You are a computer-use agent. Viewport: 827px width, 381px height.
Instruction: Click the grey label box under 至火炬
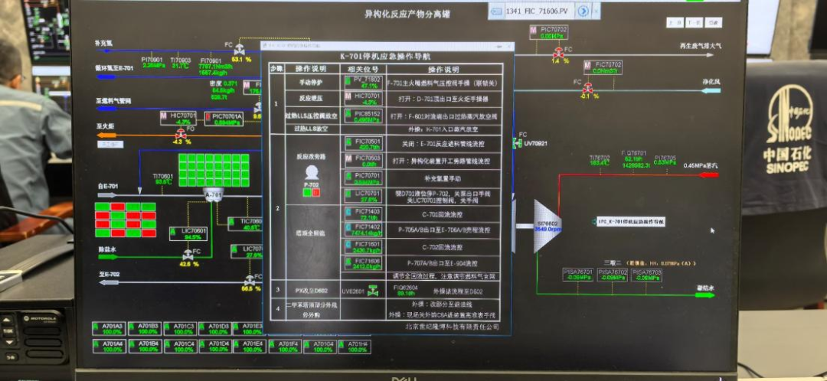pos(111,144)
